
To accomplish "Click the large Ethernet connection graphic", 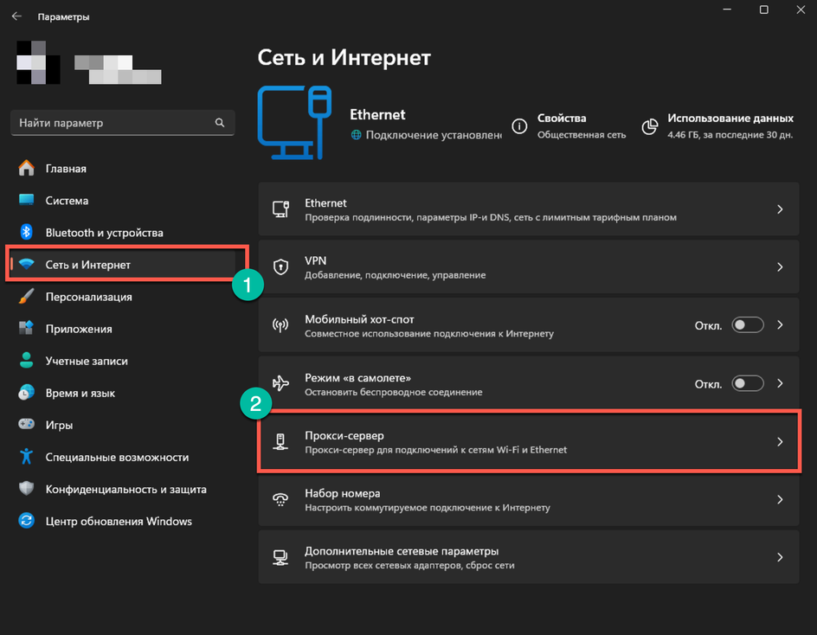I will 295,123.
